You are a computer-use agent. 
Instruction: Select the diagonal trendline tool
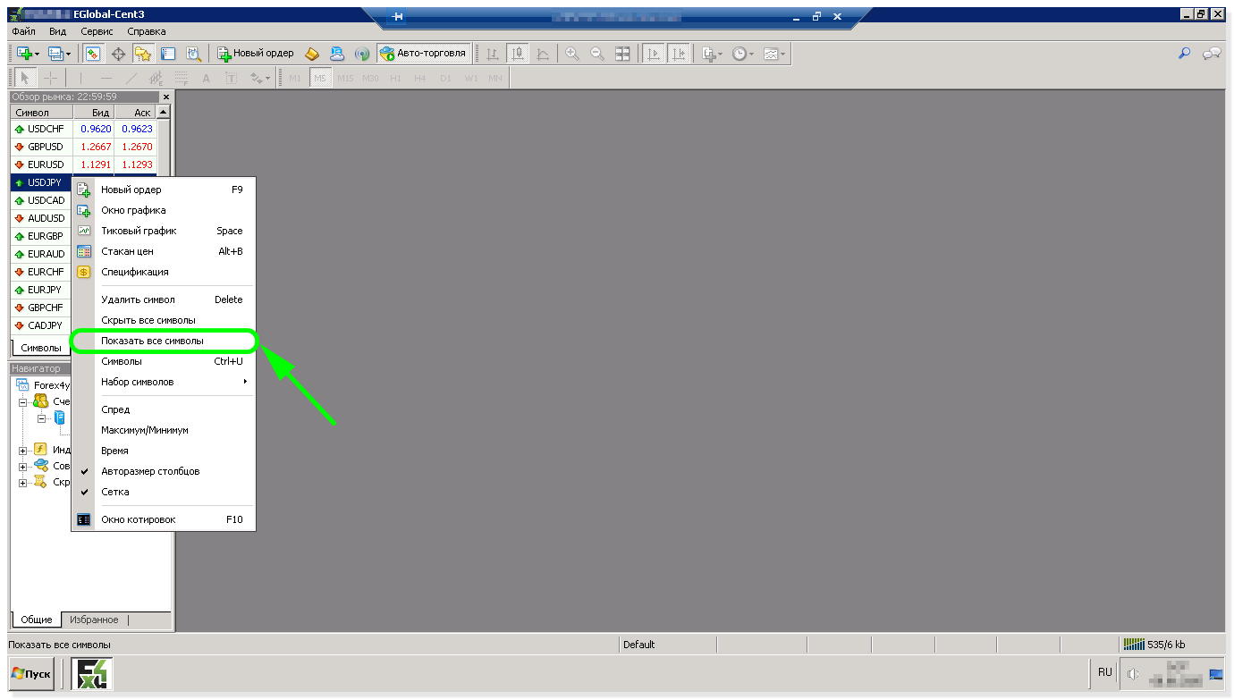tap(131, 78)
